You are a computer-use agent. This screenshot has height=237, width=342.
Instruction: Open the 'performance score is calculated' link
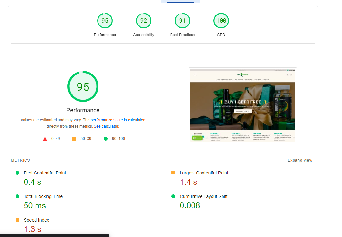pos(118,120)
